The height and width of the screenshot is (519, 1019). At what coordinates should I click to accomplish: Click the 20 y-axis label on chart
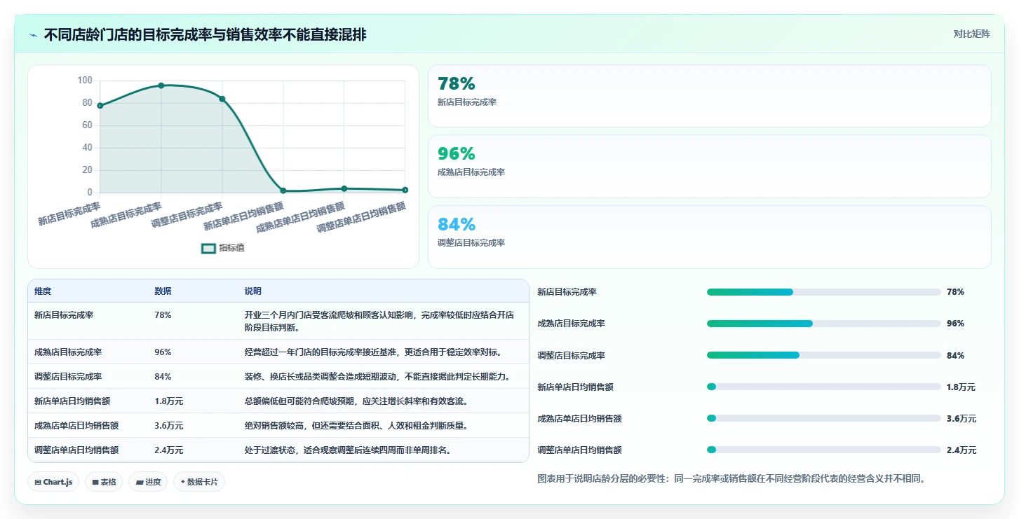tap(88, 170)
